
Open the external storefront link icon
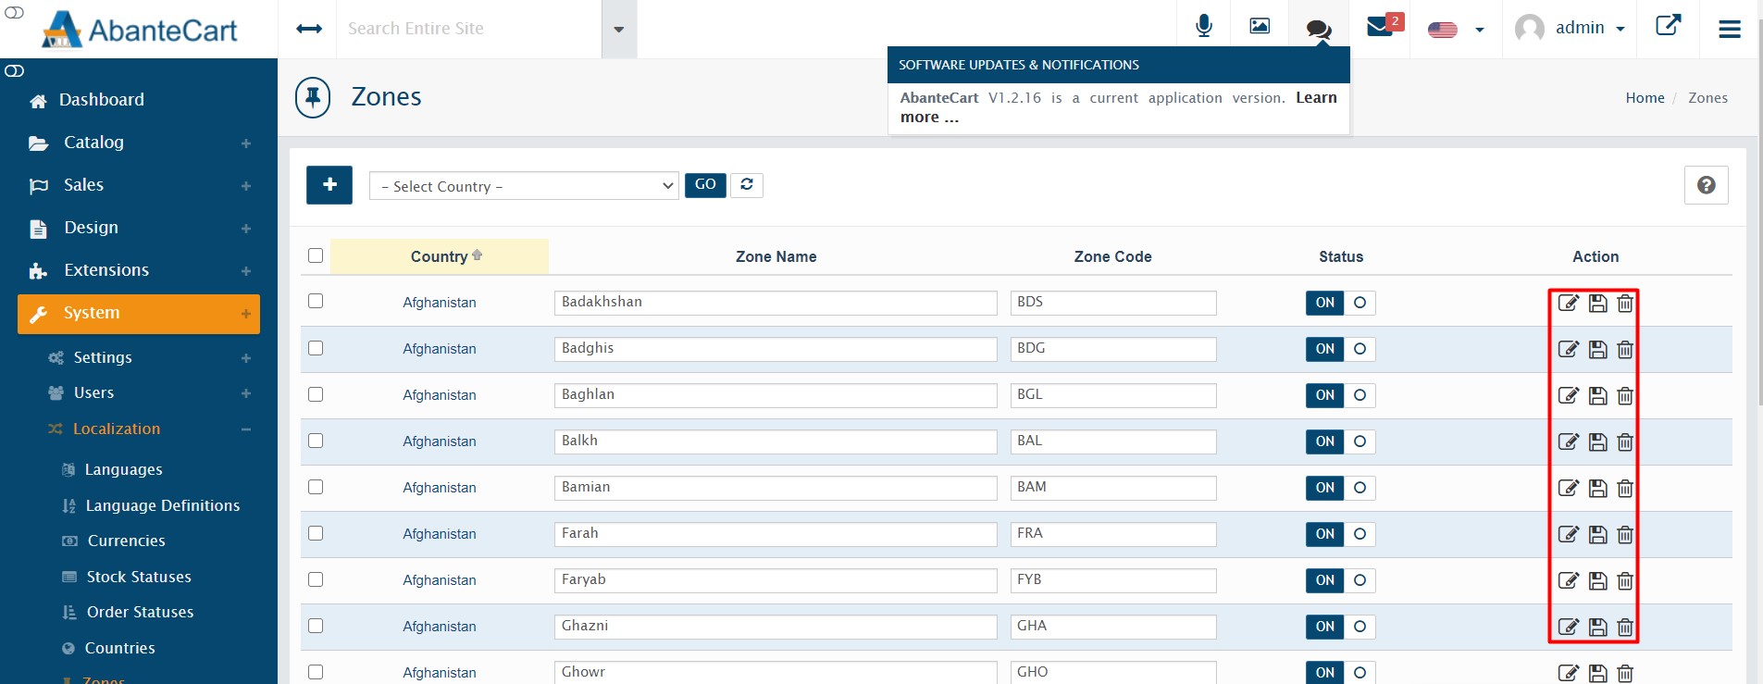click(x=1668, y=25)
